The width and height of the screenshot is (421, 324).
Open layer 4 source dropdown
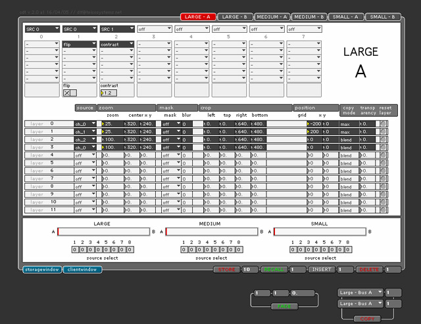[x=85, y=155]
